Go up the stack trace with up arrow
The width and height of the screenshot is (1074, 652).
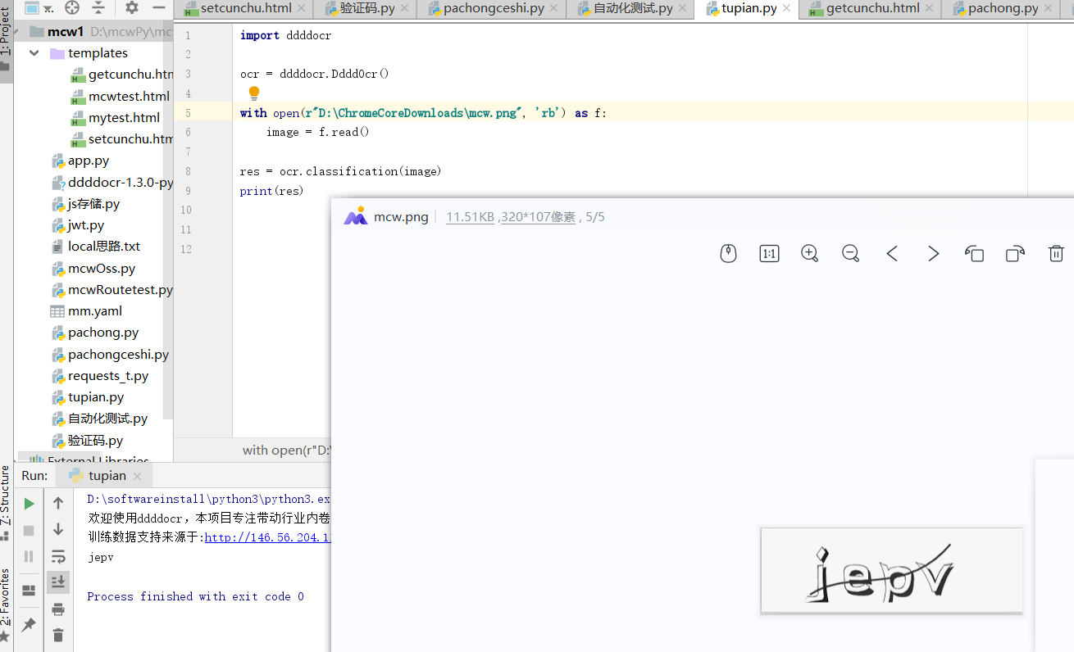click(x=58, y=503)
